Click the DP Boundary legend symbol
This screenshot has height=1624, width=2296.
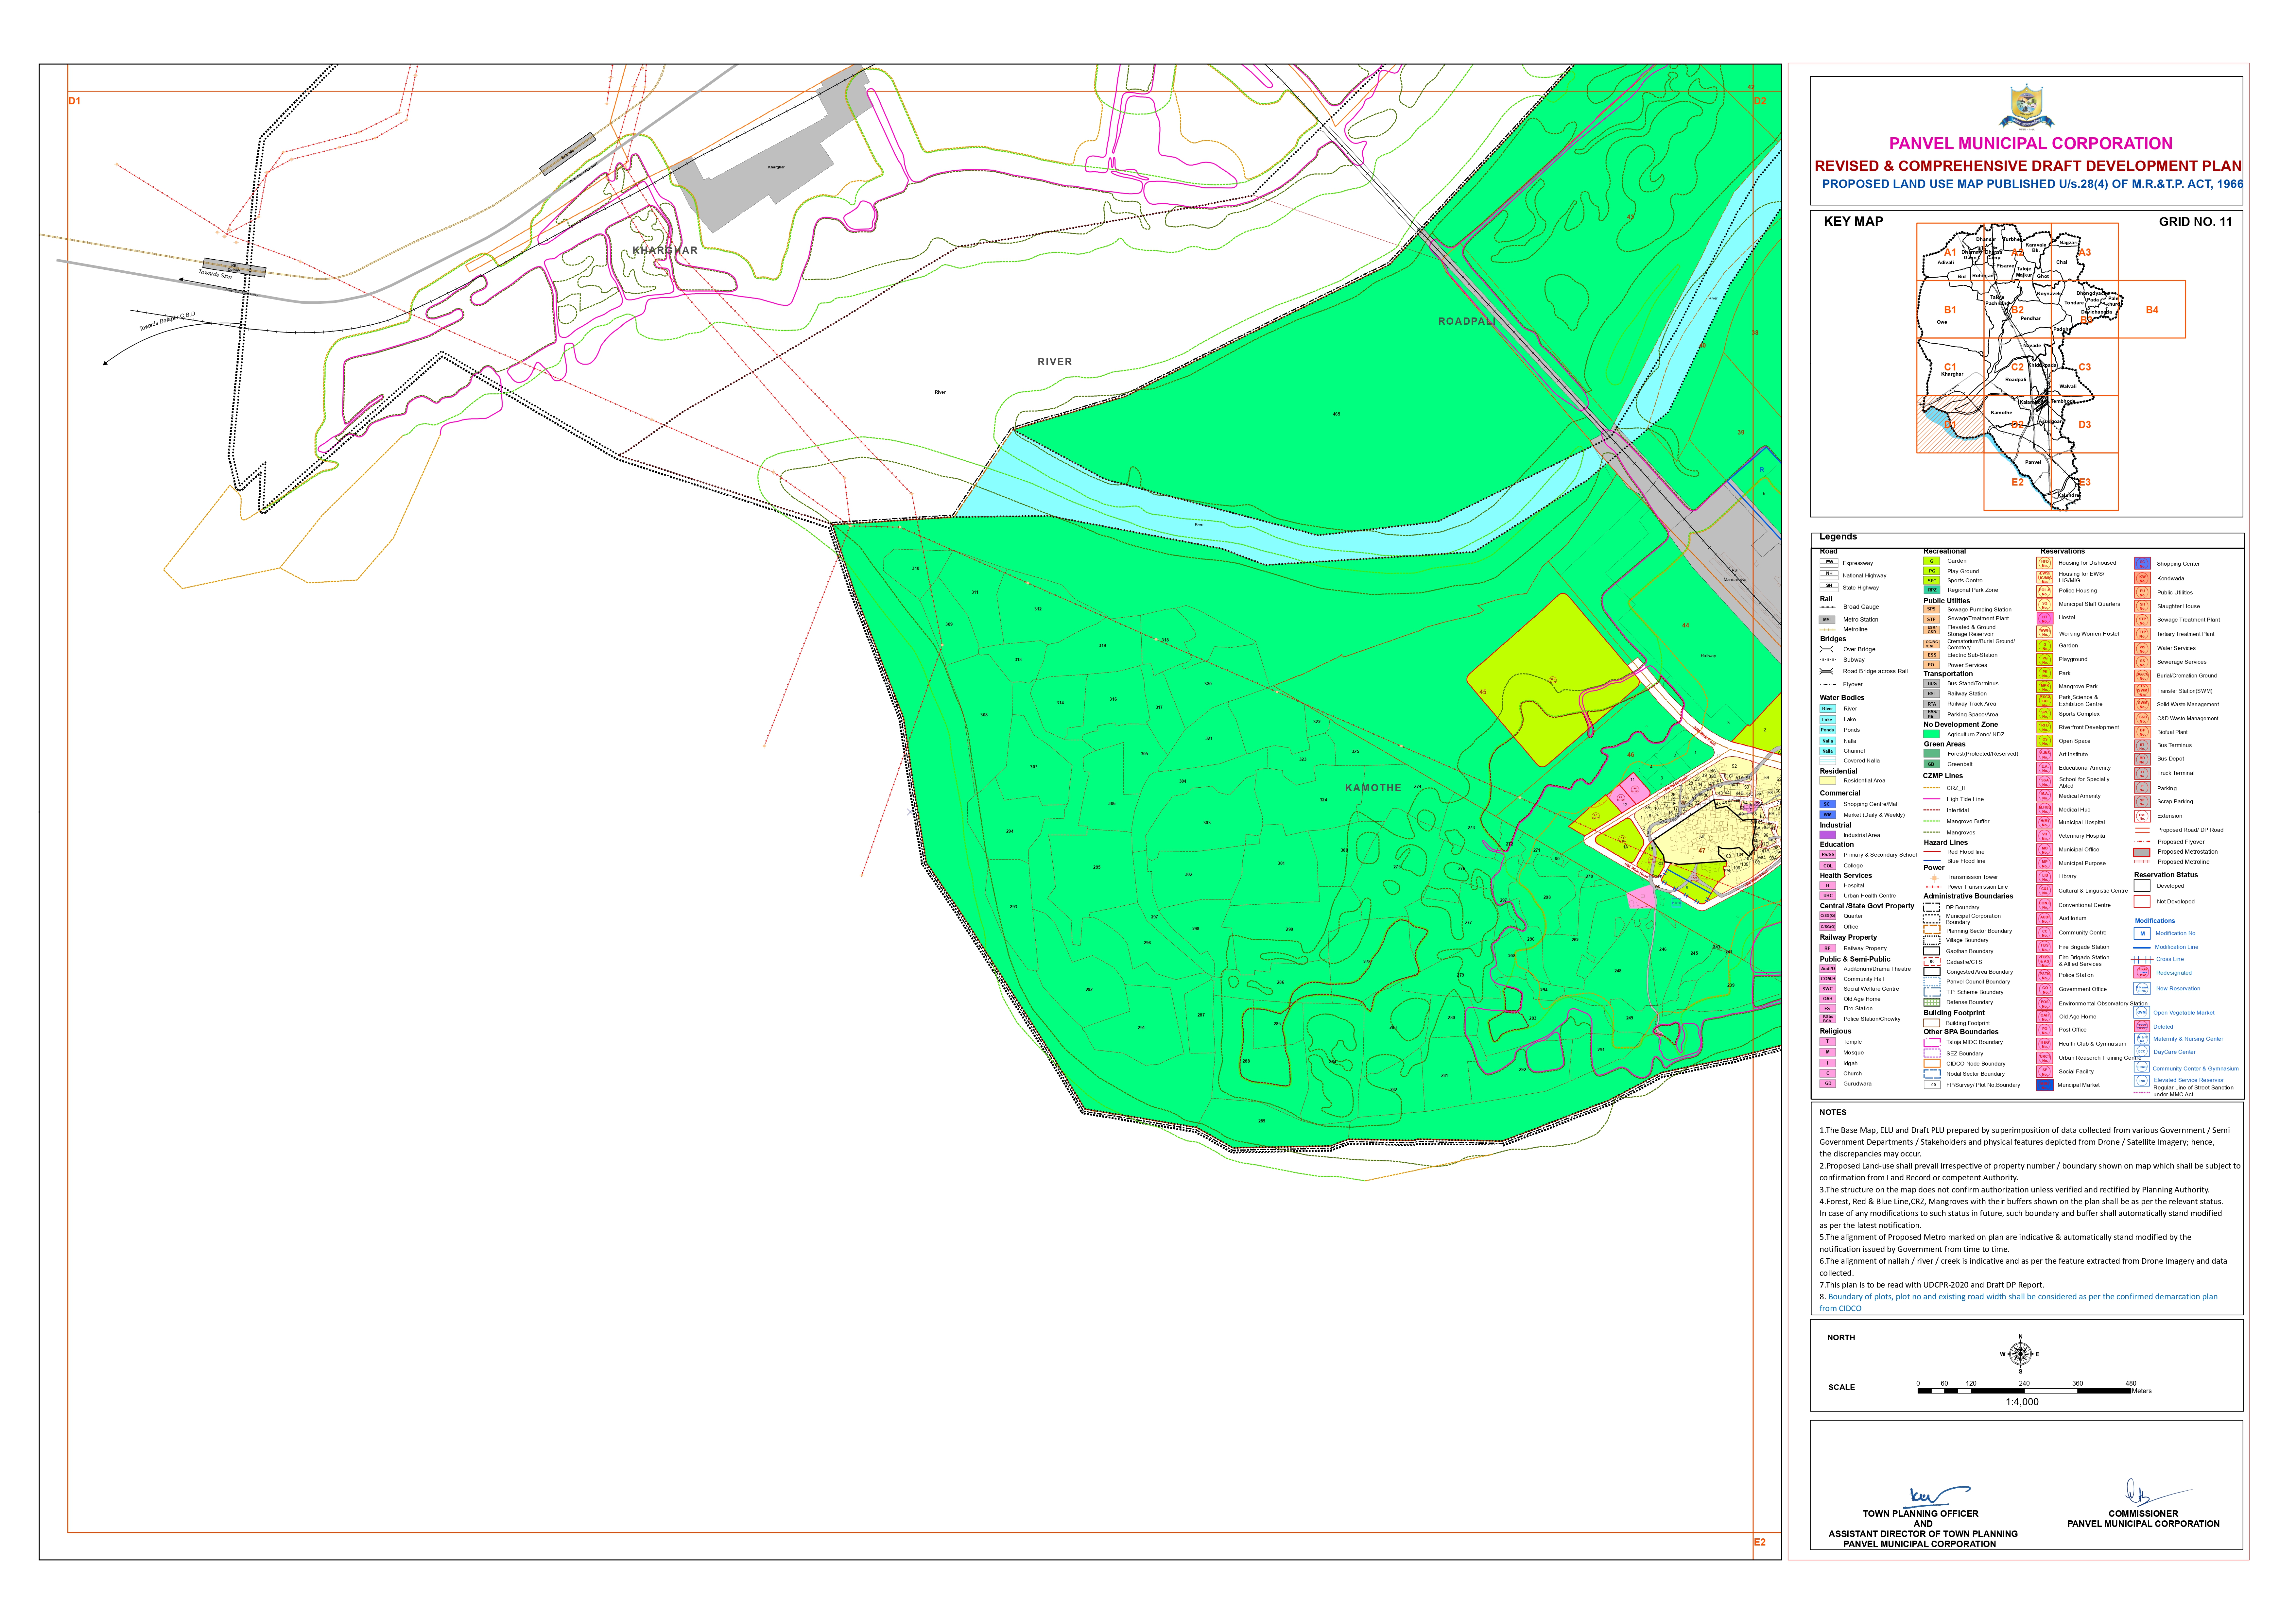pyautogui.click(x=1932, y=907)
